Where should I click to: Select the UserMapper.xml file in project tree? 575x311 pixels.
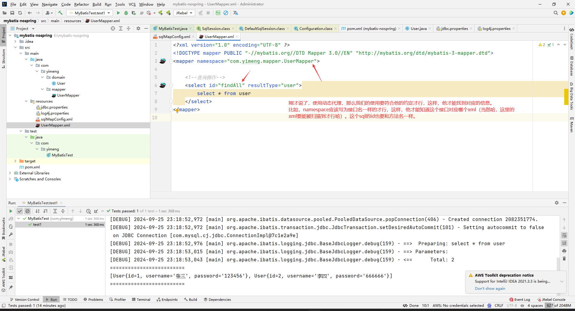(x=55, y=125)
